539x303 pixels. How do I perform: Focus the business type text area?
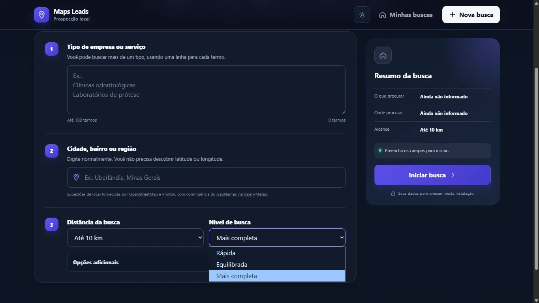tap(206, 90)
